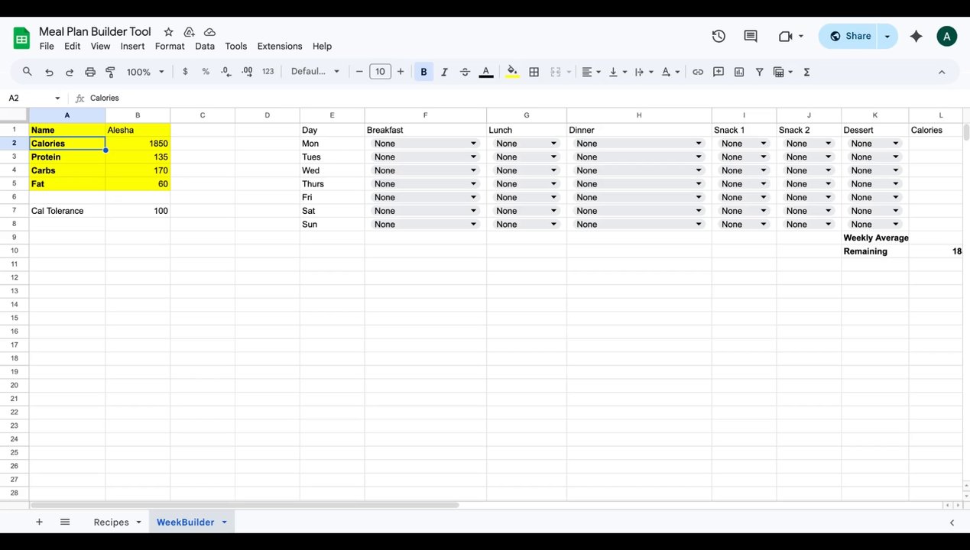Open Monday Breakfast dropdown
Screen dimensions: 970x550
click(x=425, y=144)
